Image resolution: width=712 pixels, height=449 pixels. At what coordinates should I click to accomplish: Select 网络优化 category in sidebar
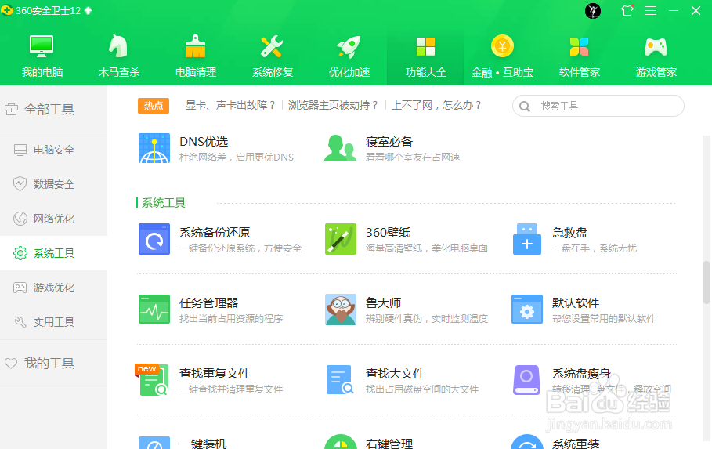point(53,219)
